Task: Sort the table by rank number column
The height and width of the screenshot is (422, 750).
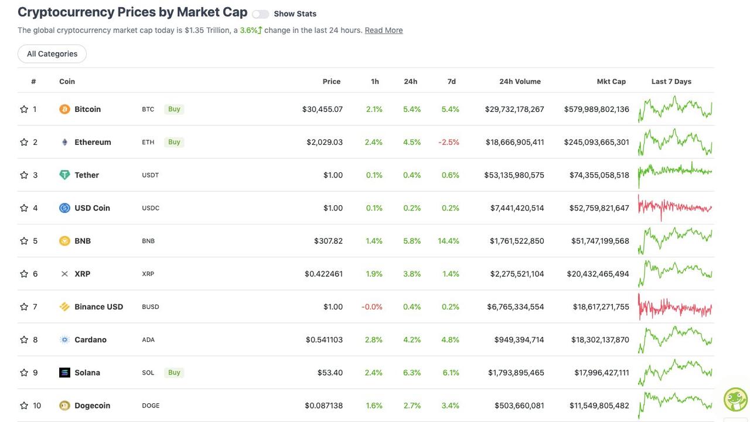Action: pos(33,81)
